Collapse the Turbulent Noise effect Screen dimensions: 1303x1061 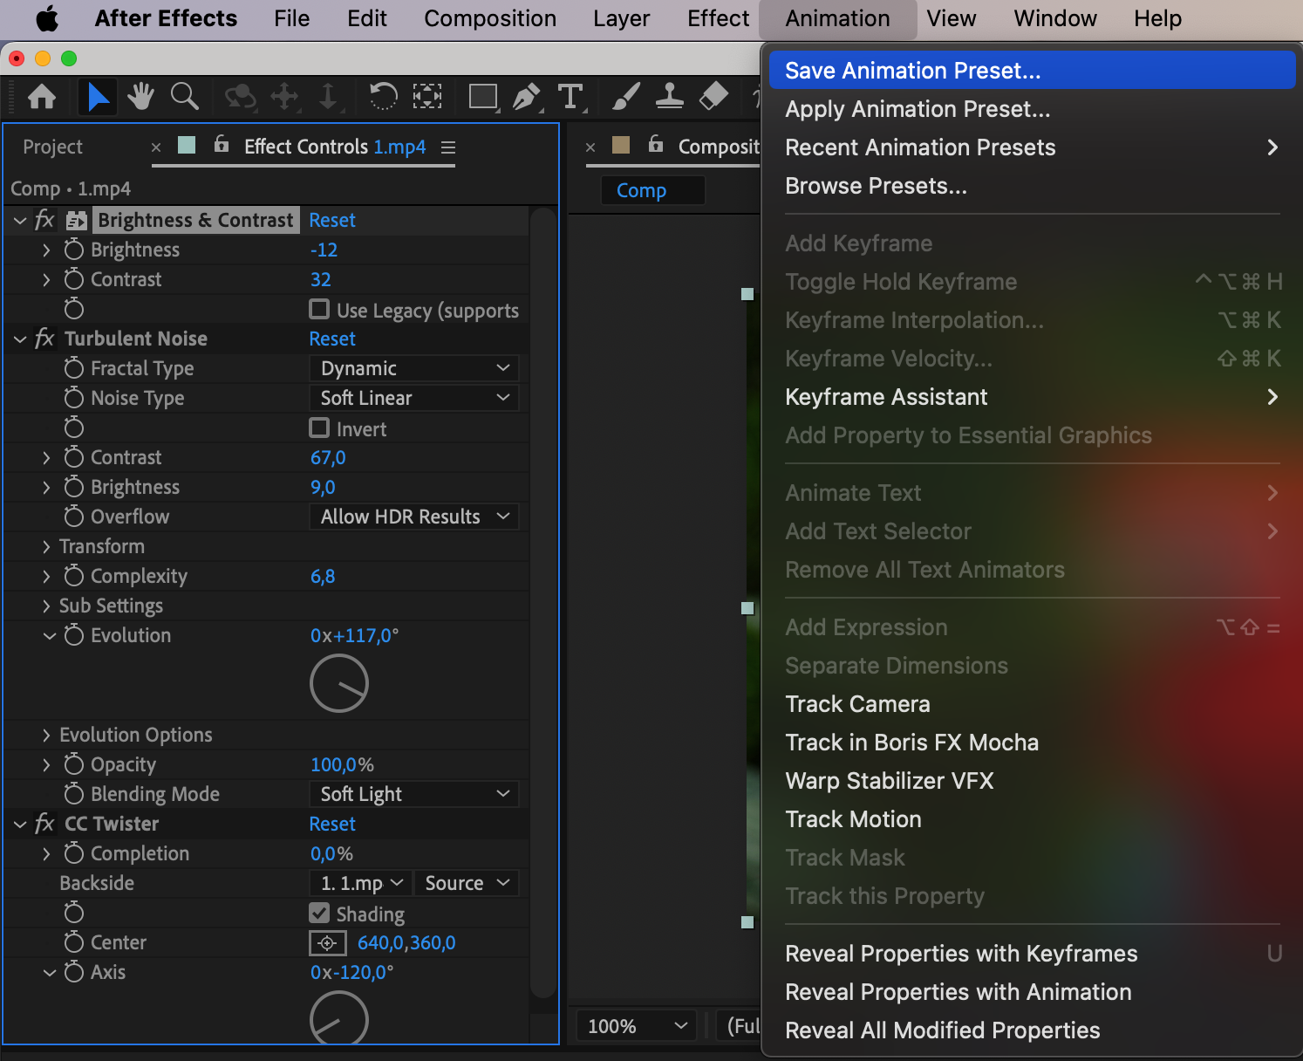pyautogui.click(x=20, y=339)
